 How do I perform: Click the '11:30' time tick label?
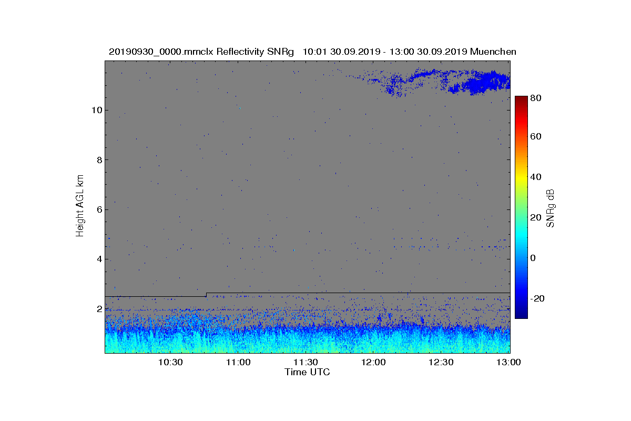pyautogui.click(x=306, y=363)
